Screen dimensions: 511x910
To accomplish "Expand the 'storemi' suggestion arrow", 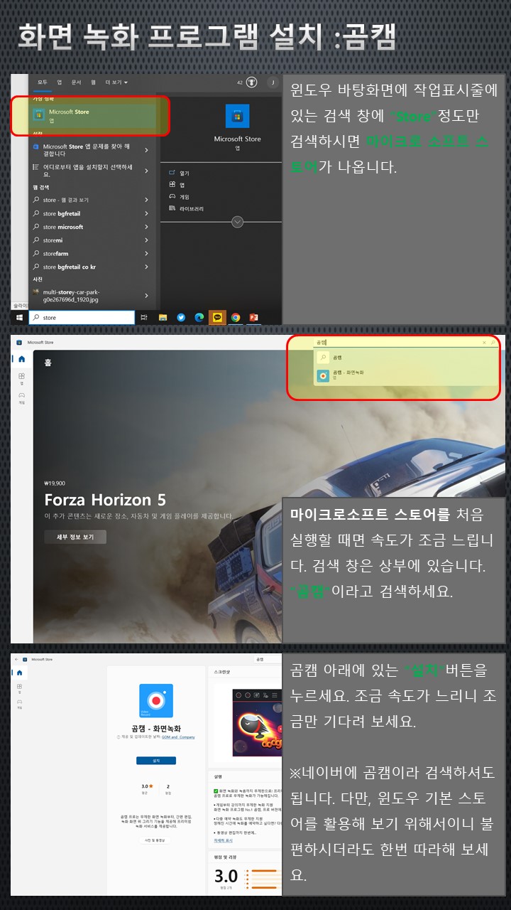I will [146, 240].
